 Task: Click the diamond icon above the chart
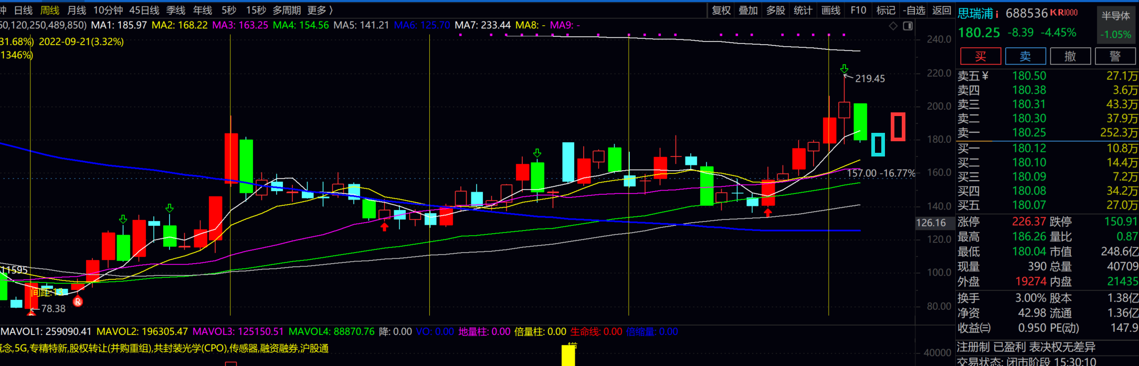point(893,26)
